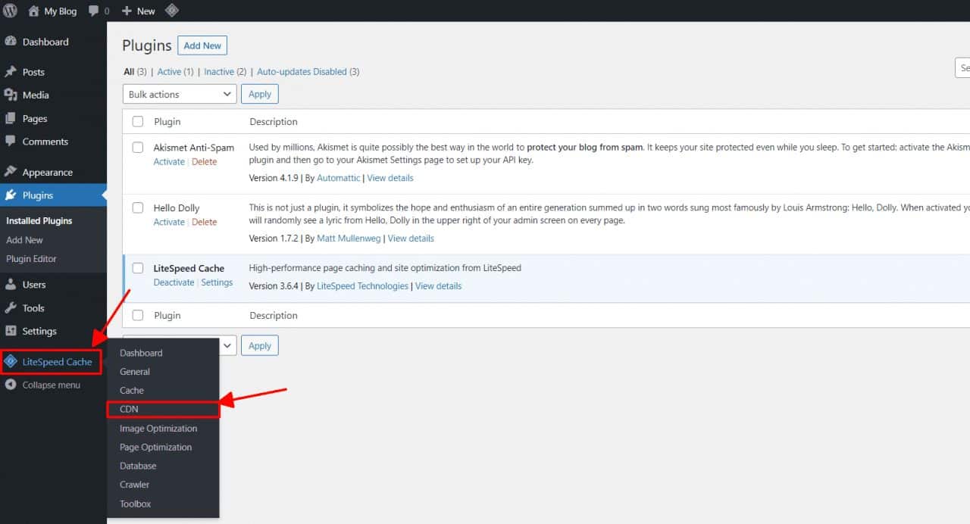Delete Hello Dolly plugin
This screenshot has height=524, width=970.
pos(205,222)
